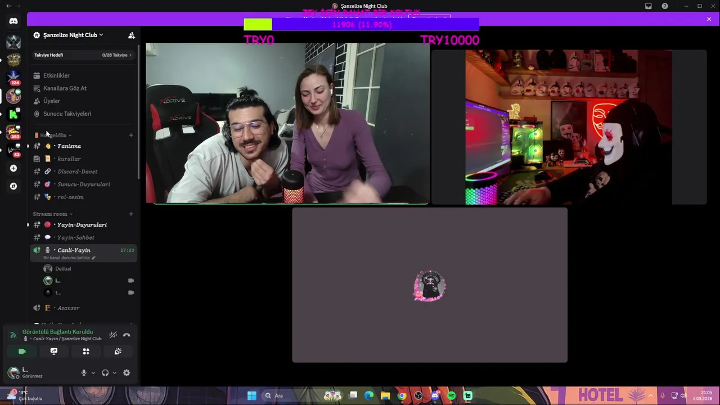Image resolution: width=720 pixels, height=405 pixels.
Task: Click the noise suppression icon in the voice panel
Action: tap(113, 335)
